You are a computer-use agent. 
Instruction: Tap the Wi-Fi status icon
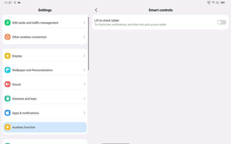[x=213, y=3]
